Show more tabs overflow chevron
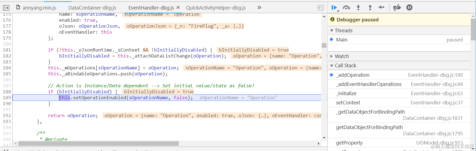This screenshot has width=476, height=151. (259, 8)
